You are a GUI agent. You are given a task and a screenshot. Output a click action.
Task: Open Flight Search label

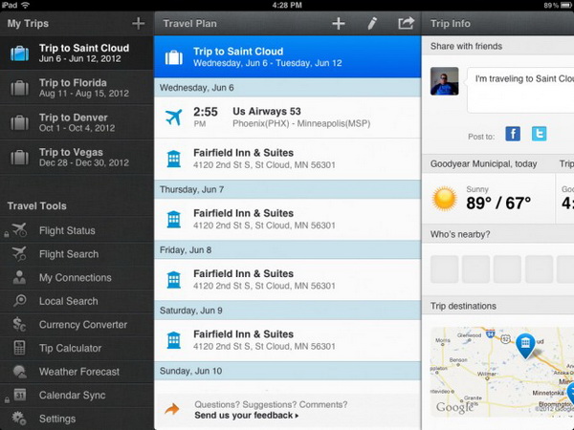(69, 254)
